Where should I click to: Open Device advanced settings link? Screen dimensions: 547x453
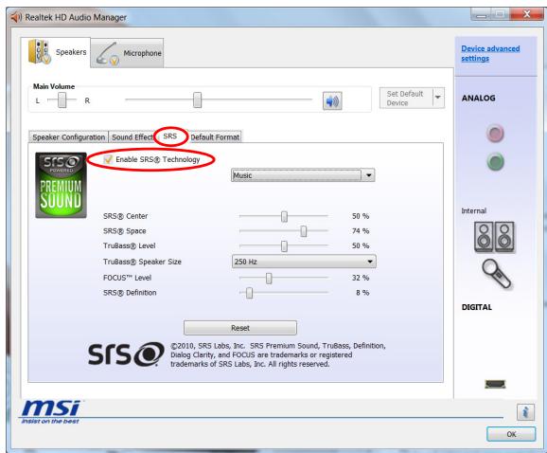(490, 53)
